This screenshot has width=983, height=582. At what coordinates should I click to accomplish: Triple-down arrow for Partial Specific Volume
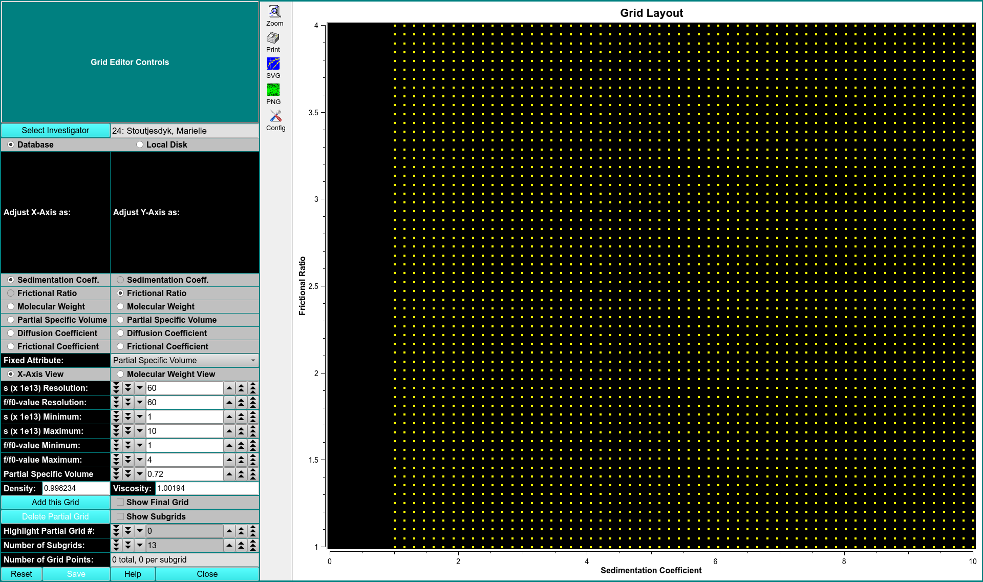116,474
